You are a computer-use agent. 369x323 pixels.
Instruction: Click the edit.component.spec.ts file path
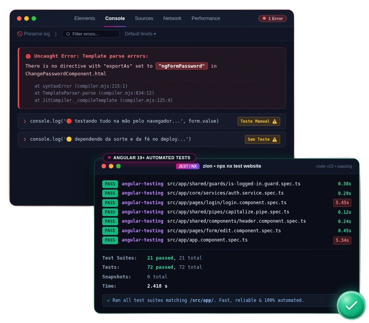coord(224,231)
